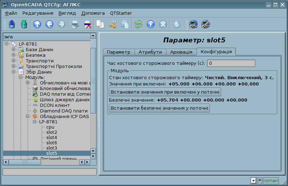Go up one level with the up arrow icon

(x=37, y=25)
